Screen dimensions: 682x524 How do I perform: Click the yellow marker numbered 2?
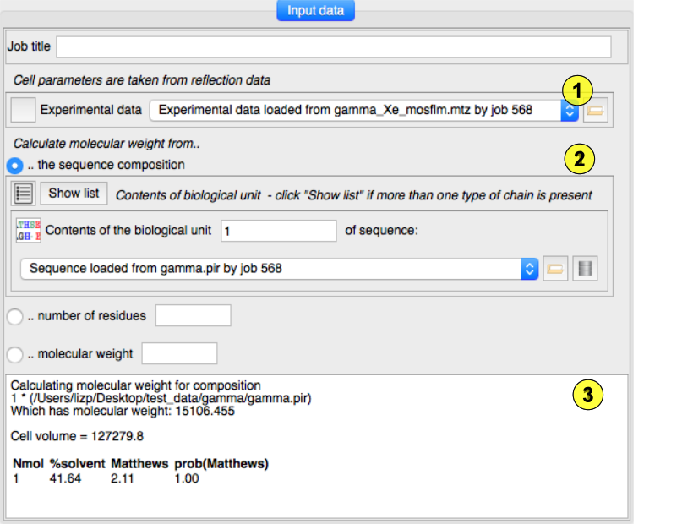pyautogui.click(x=579, y=159)
